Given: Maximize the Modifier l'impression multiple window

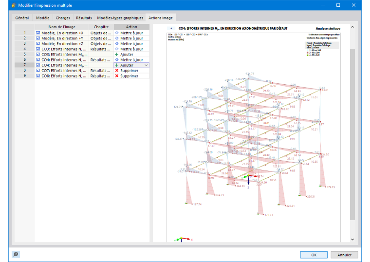Looking at the screenshot, I should (x=338, y=5).
